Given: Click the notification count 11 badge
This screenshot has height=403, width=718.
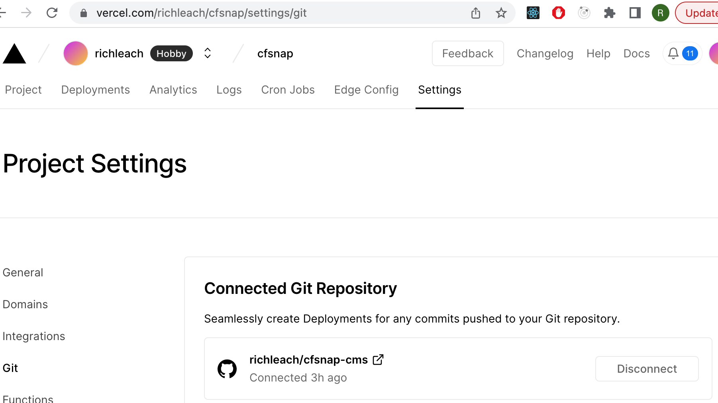Looking at the screenshot, I should click(x=690, y=53).
